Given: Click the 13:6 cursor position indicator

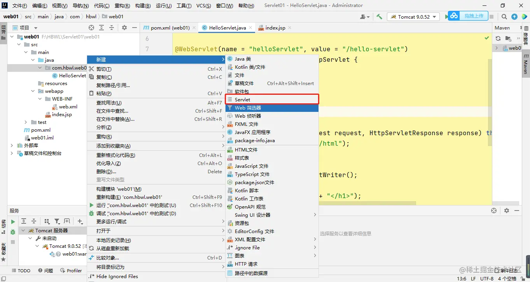Looking at the screenshot, I should pos(462,279).
